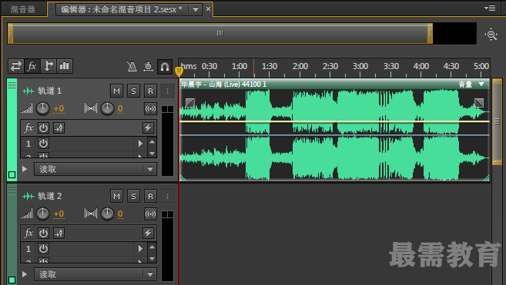Click Track 2 pre-render lightning icon

pyautogui.click(x=148, y=234)
